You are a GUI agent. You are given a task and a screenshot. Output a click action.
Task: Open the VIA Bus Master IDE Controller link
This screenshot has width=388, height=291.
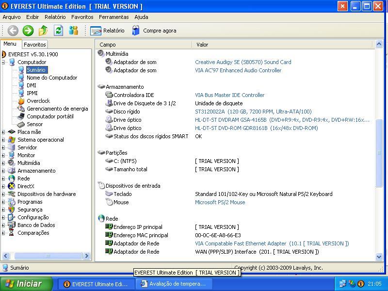pos(229,95)
